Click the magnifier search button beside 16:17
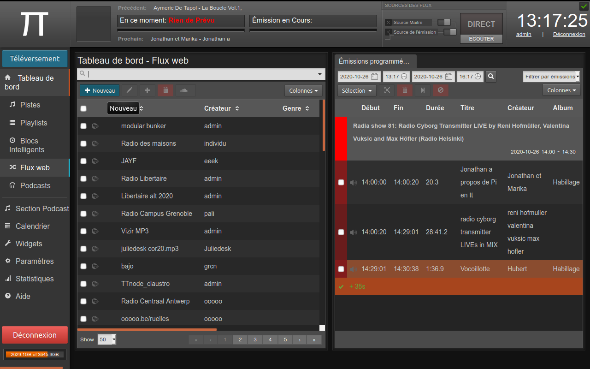This screenshot has width=590, height=369. (491, 77)
